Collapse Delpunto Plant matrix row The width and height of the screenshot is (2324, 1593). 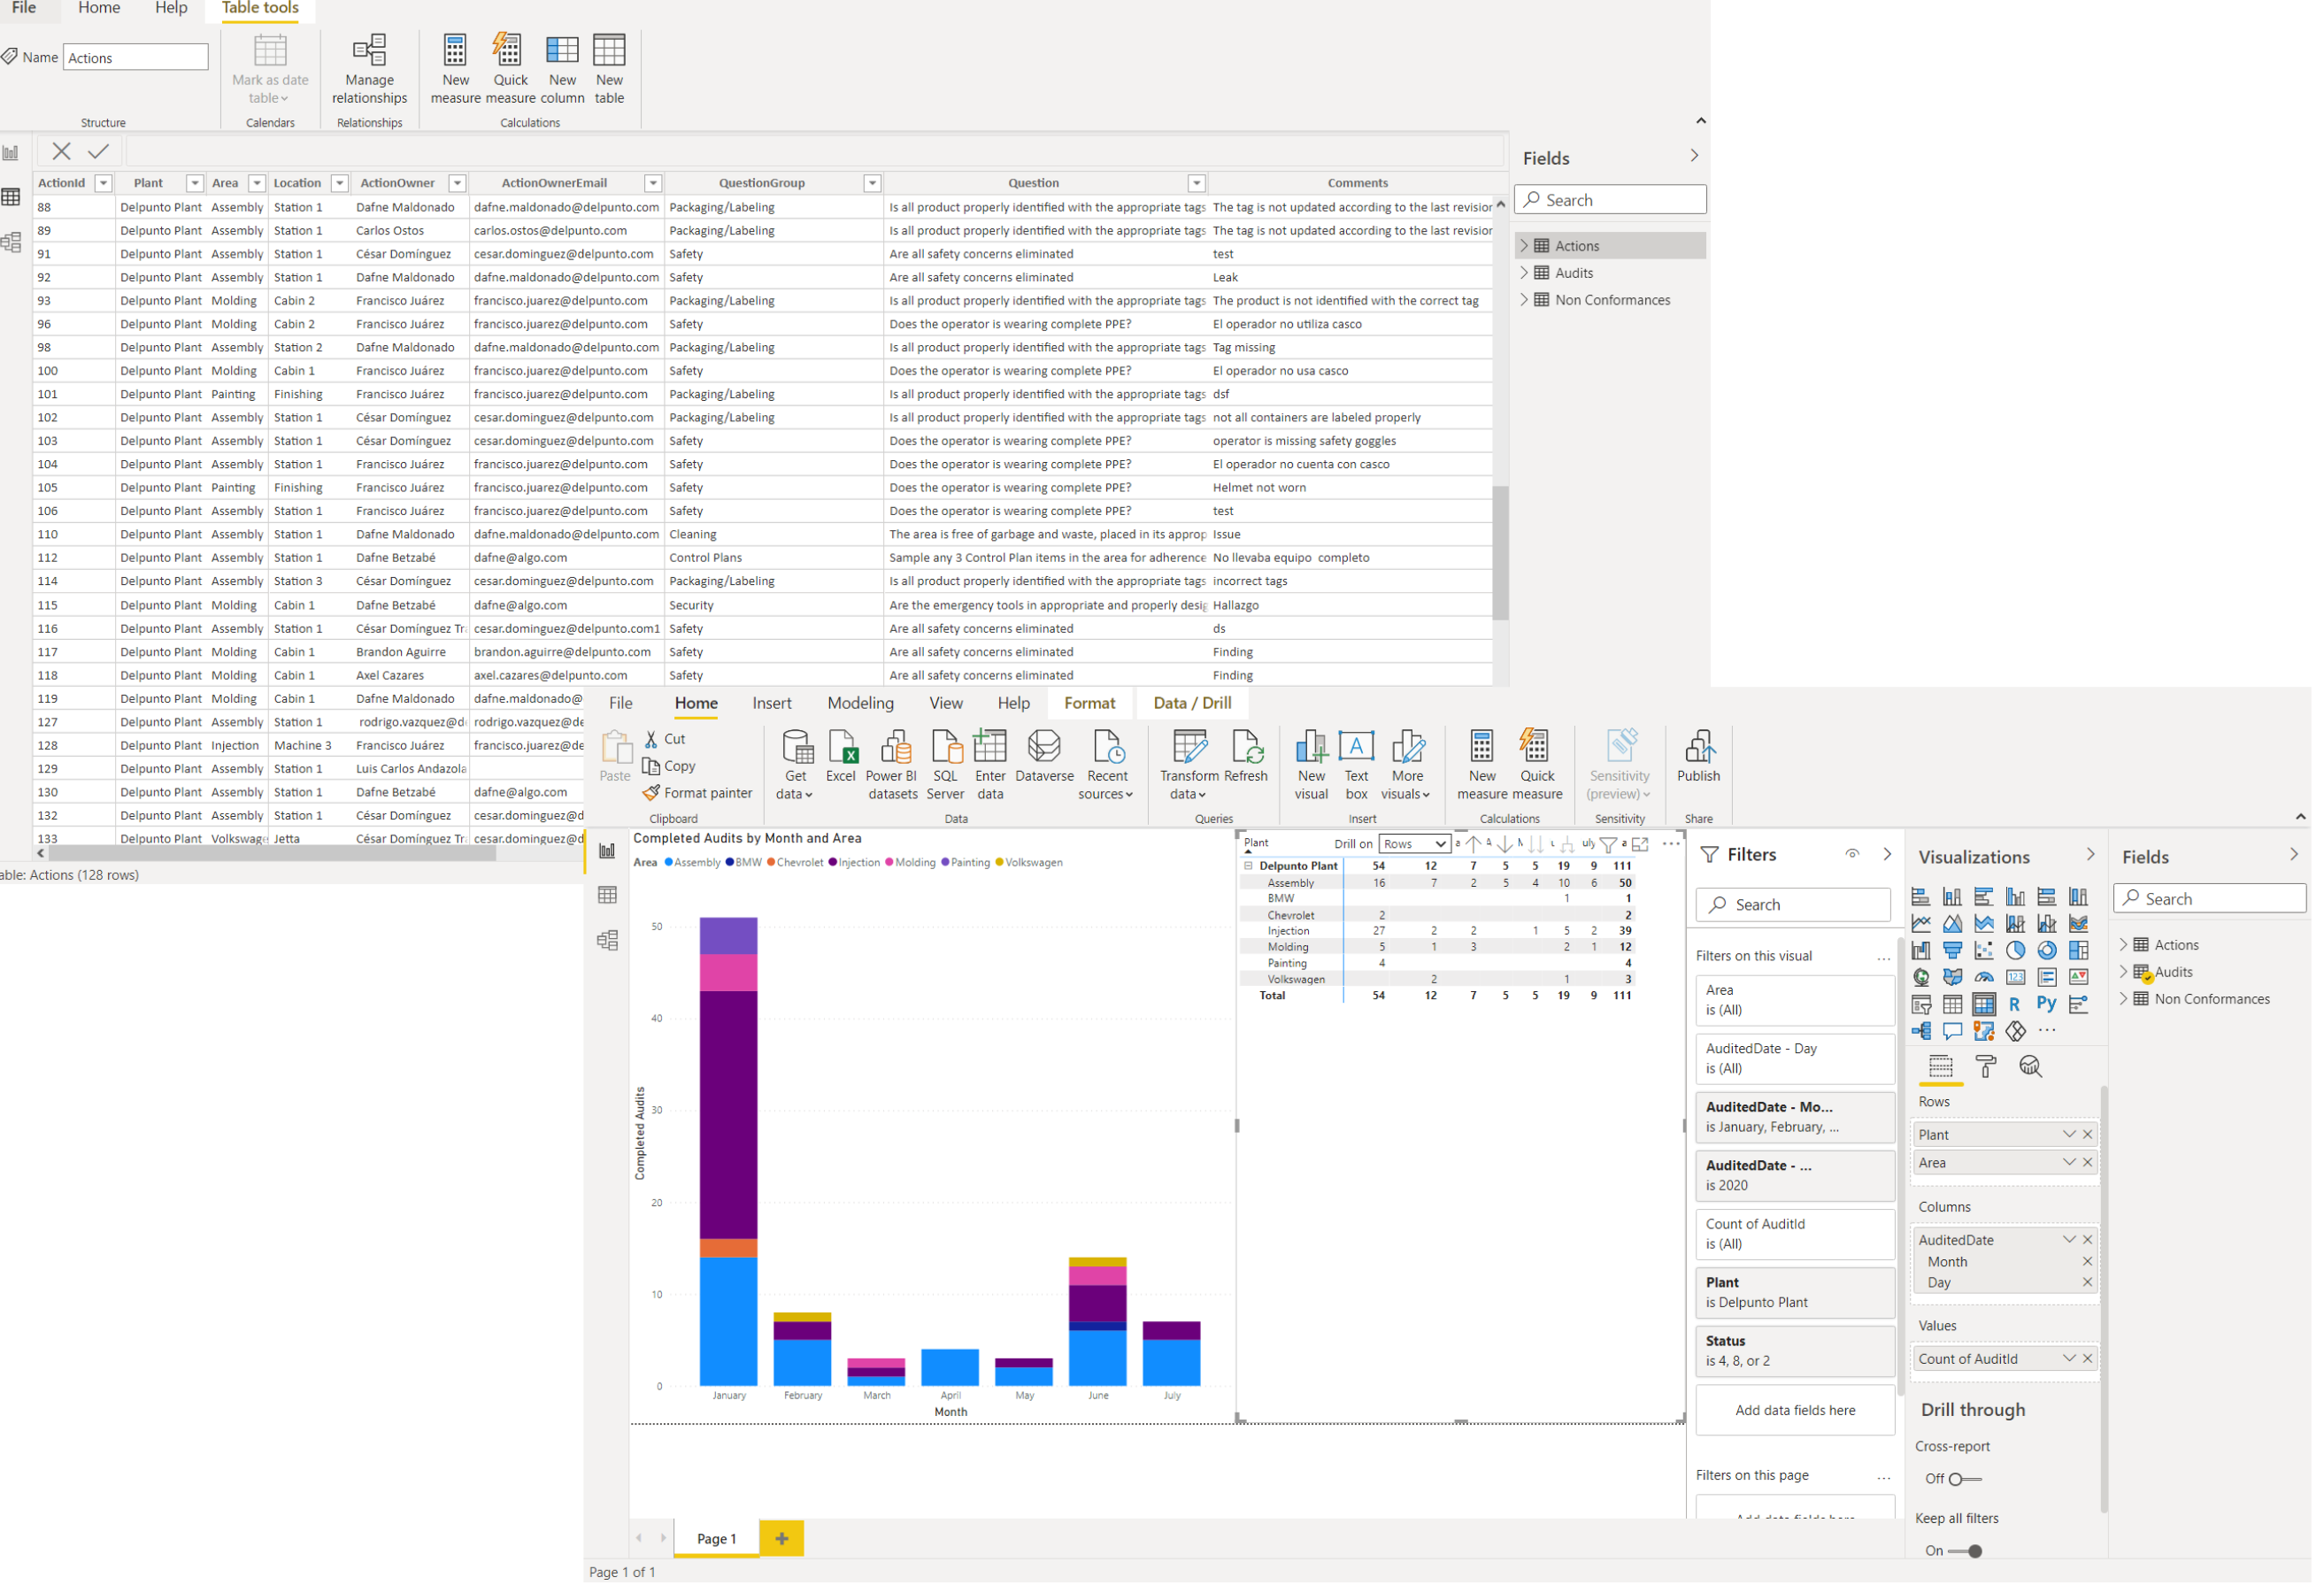tap(1250, 868)
